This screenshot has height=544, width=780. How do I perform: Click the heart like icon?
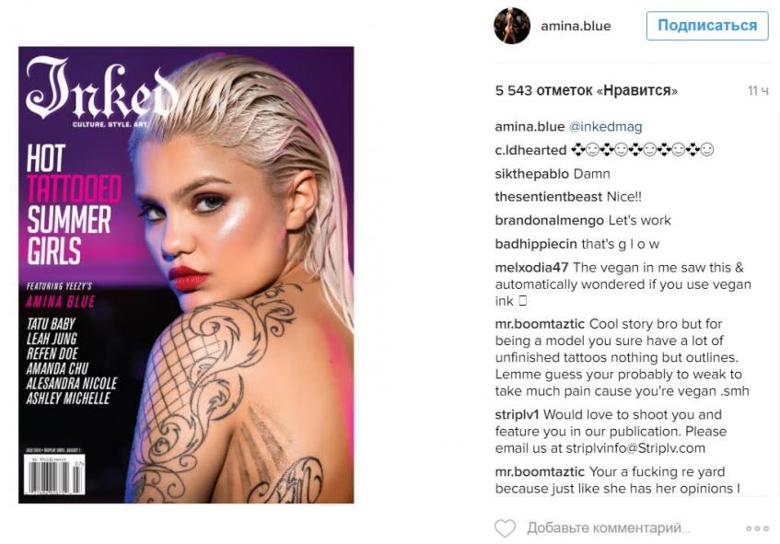(505, 528)
